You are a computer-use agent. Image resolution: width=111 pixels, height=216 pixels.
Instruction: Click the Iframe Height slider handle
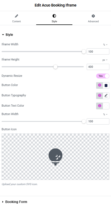pos(55,67)
